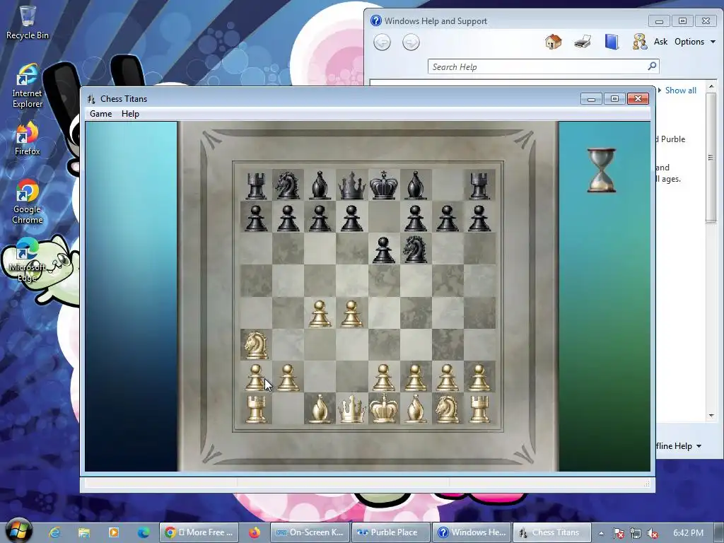Select Google Chrome desktop shortcut
The image size is (724, 543).
[x=28, y=202]
